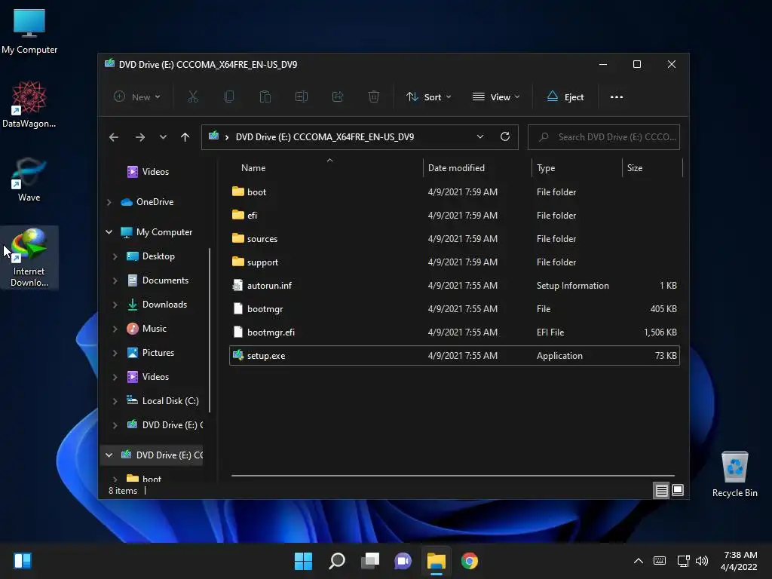Collapse the My Computer tree node
The image size is (772, 579).
[109, 232]
